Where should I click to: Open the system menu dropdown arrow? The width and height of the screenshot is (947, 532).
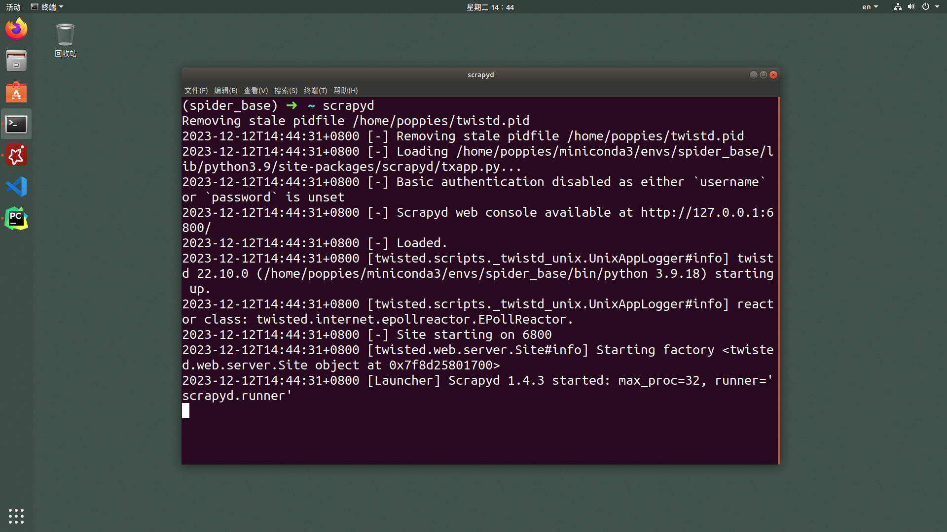(937, 7)
